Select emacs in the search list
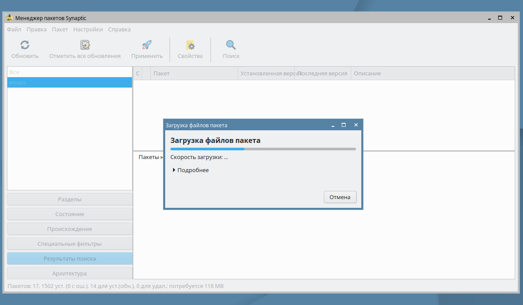523x305 pixels. (x=70, y=82)
